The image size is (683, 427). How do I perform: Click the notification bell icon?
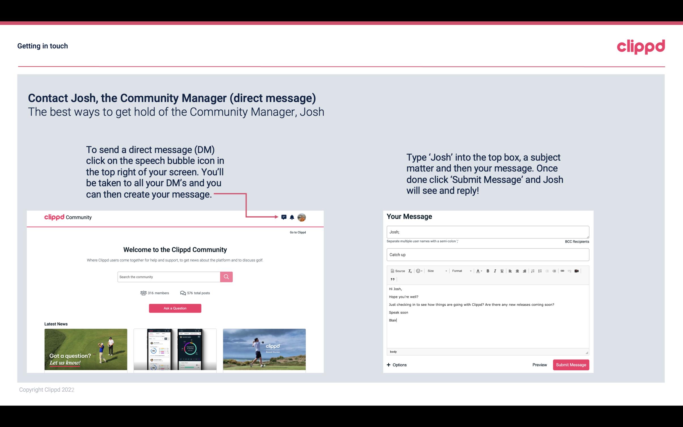point(292,216)
